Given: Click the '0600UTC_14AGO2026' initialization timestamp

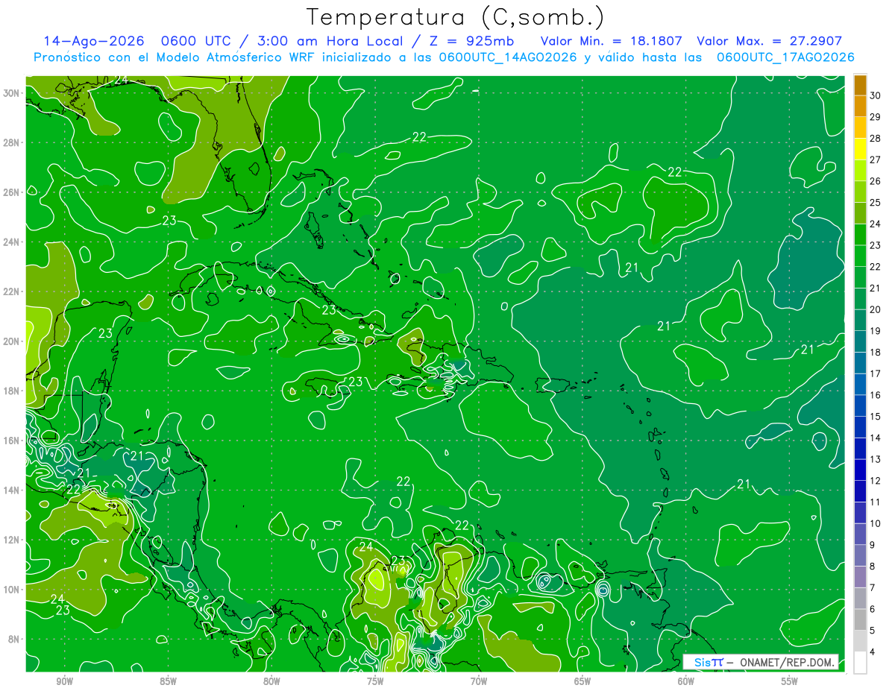Looking at the screenshot, I should point(508,57).
